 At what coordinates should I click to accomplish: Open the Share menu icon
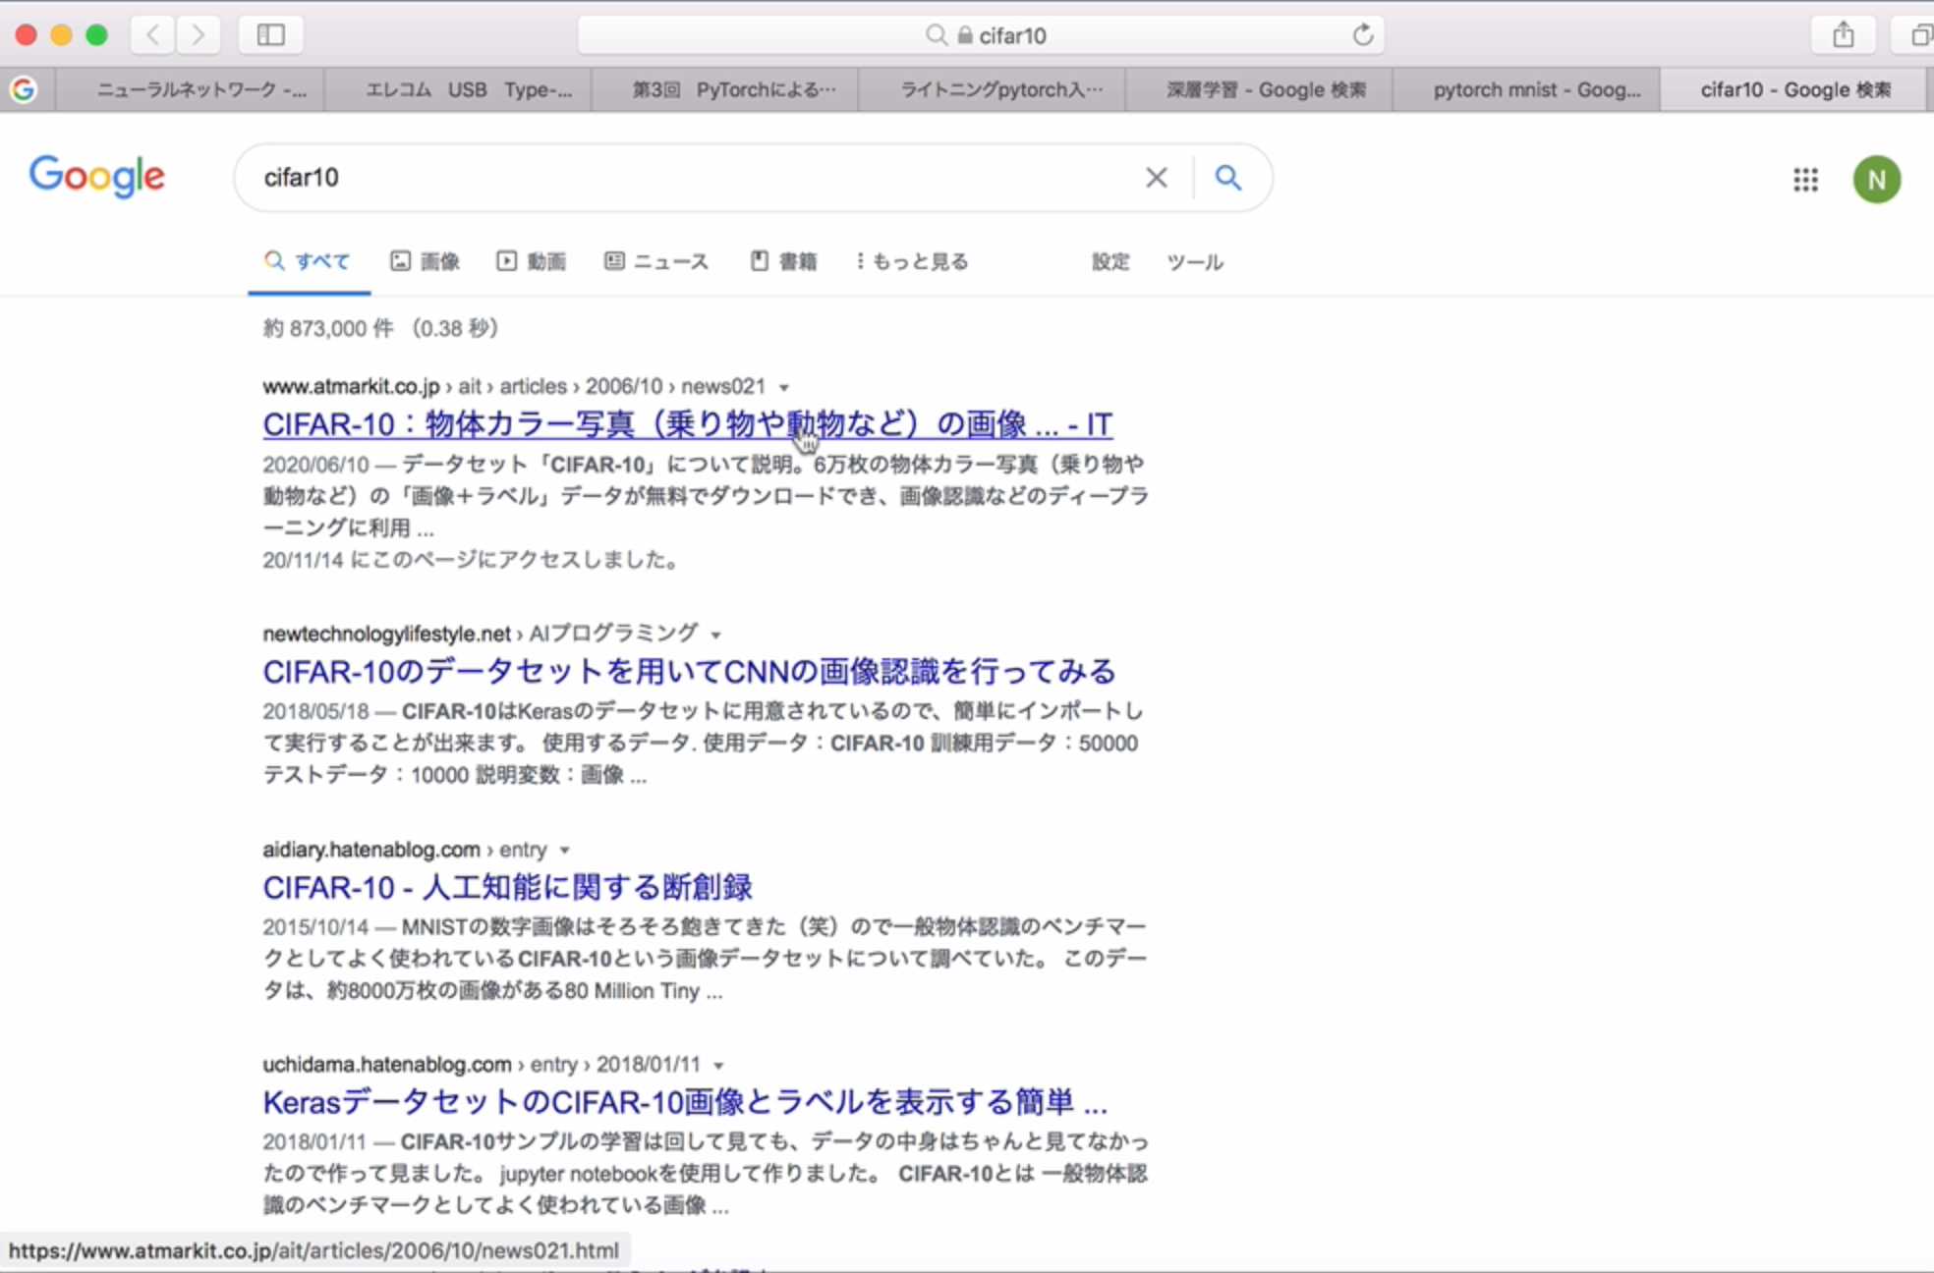(1843, 35)
